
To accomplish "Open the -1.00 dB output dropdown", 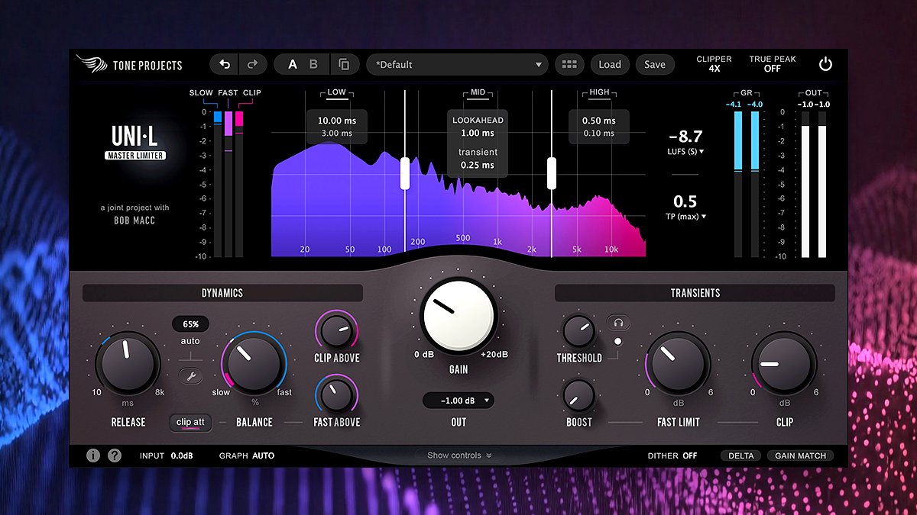I will pyautogui.click(x=458, y=401).
